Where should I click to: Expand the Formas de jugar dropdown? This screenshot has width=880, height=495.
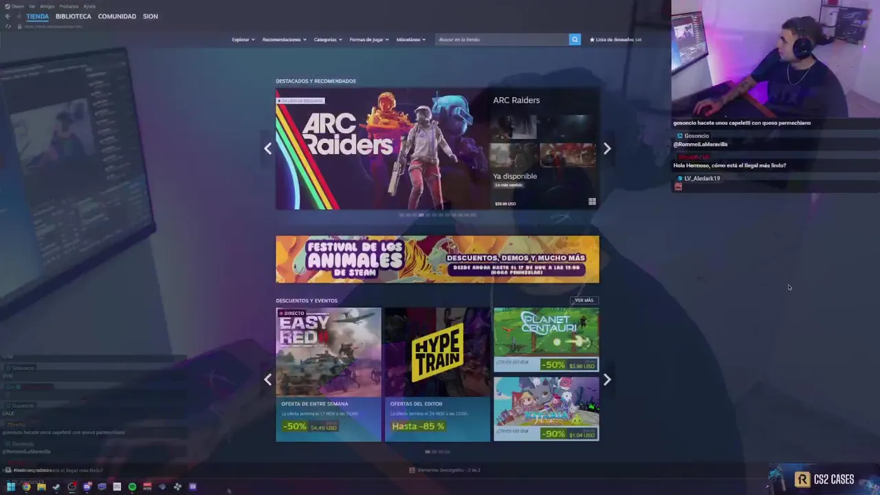(369, 39)
